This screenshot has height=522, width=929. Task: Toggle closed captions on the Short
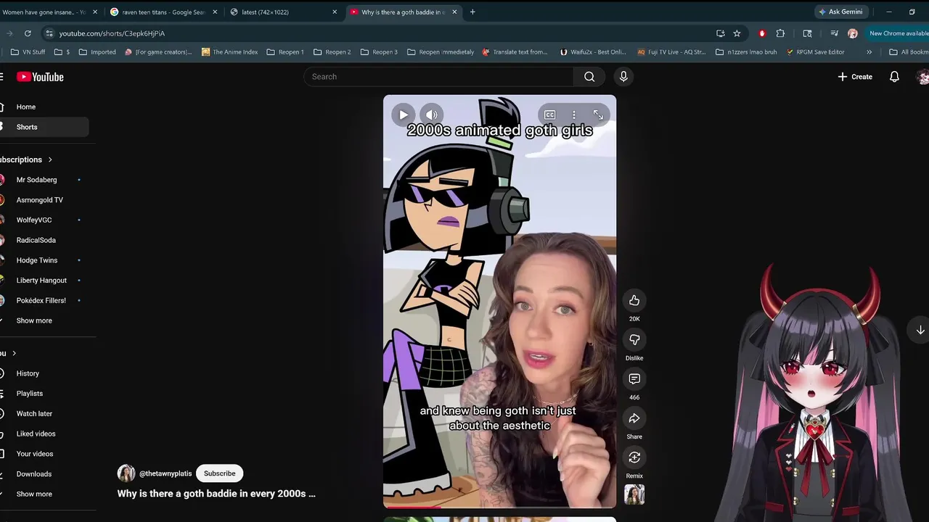tap(550, 115)
